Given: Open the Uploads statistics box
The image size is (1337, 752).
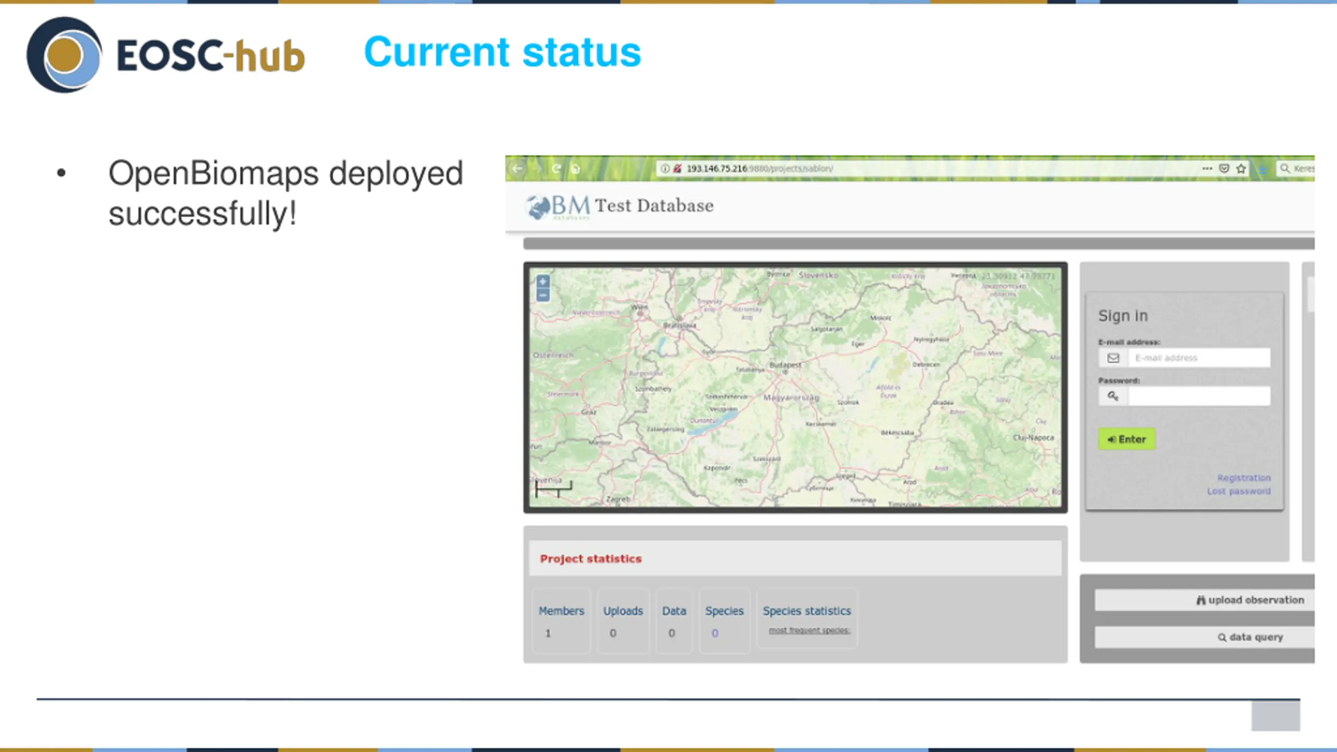Looking at the screenshot, I should (623, 621).
